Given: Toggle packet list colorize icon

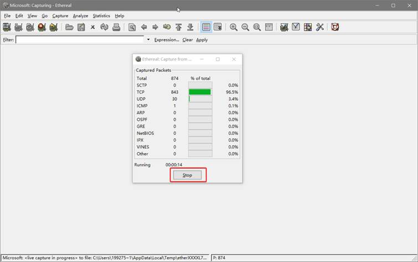Looking at the screenshot, I should 206,27.
